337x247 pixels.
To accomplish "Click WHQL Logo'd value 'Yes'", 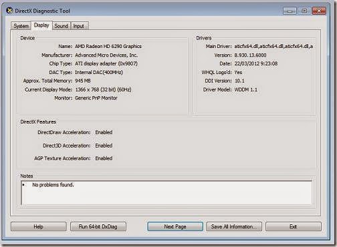I will point(238,72).
